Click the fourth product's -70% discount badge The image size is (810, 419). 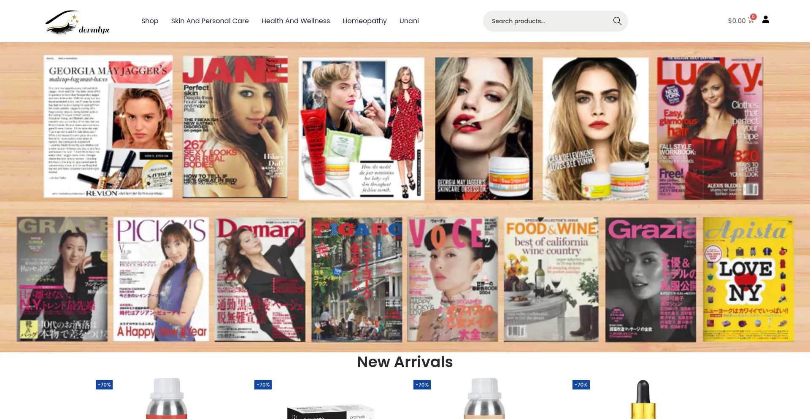click(x=581, y=385)
